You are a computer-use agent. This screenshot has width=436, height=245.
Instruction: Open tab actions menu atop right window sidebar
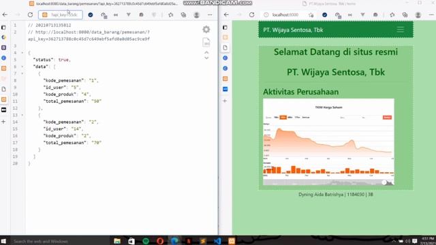pyautogui.click(x=225, y=27)
